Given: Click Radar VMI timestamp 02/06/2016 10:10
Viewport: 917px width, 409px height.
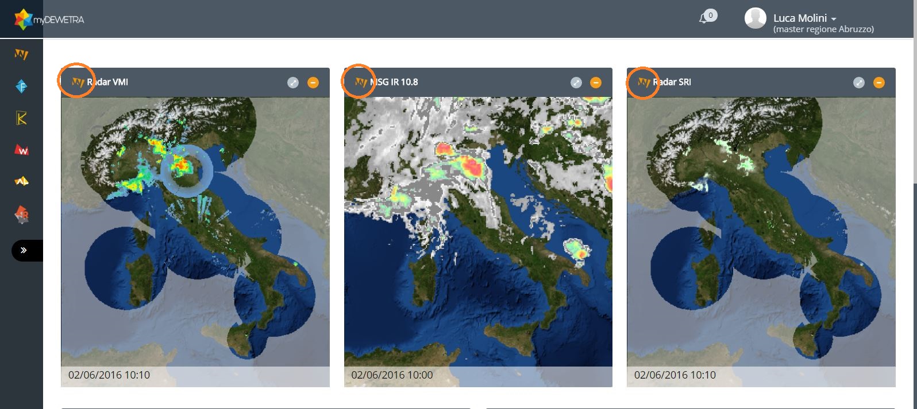Looking at the screenshot, I should [109, 375].
